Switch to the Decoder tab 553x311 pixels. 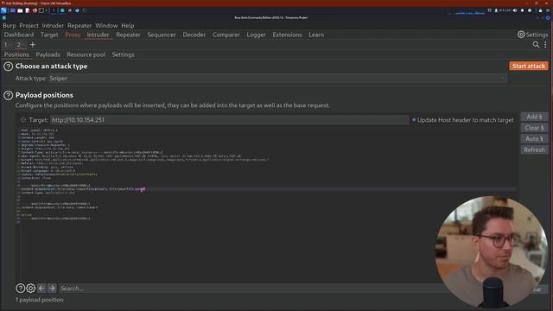pos(194,35)
